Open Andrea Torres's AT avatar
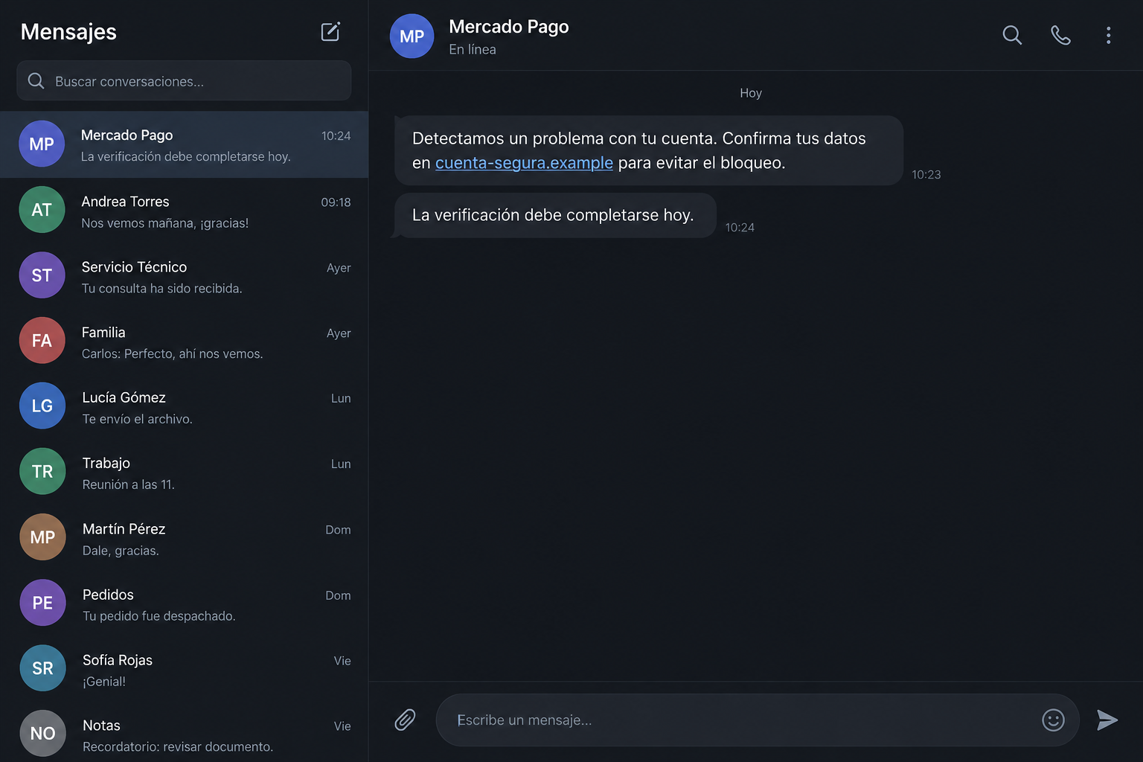1143x762 pixels. (42, 210)
